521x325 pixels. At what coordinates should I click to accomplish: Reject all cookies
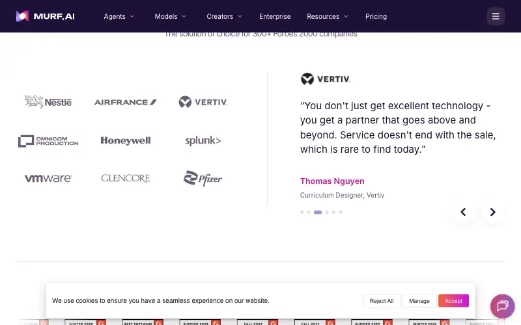382,301
